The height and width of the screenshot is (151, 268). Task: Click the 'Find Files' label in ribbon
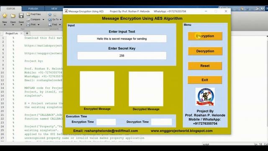click(36, 14)
